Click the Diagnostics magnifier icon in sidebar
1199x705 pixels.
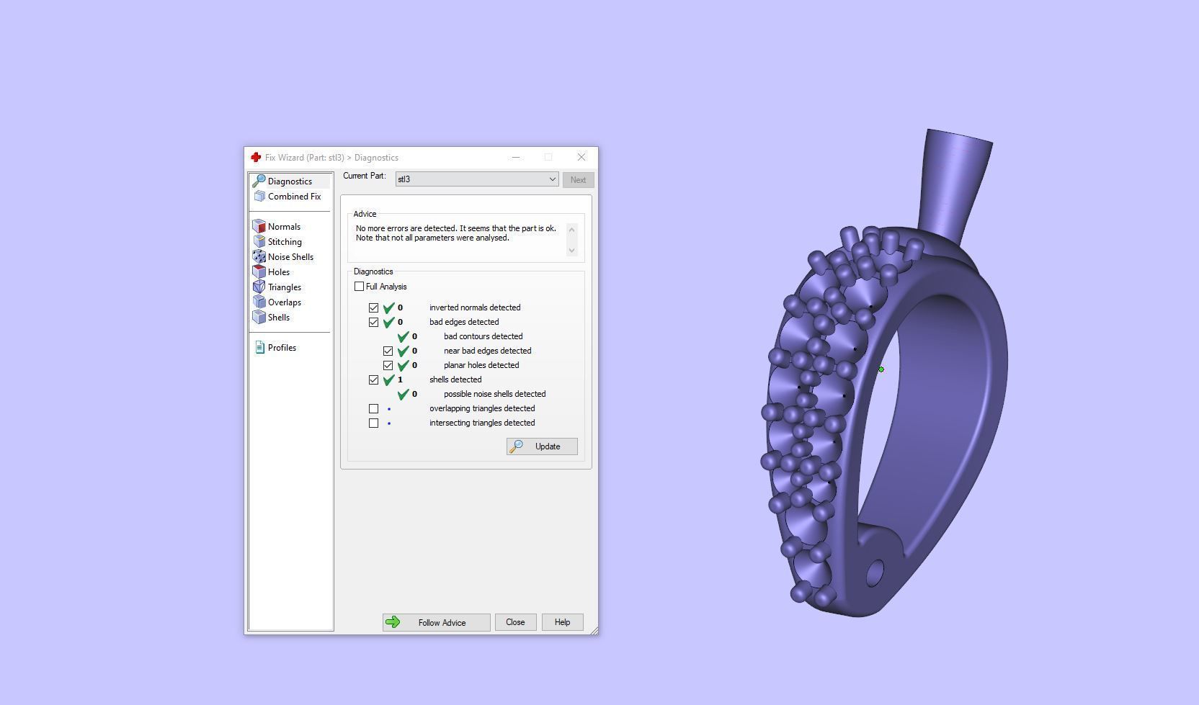coord(259,181)
